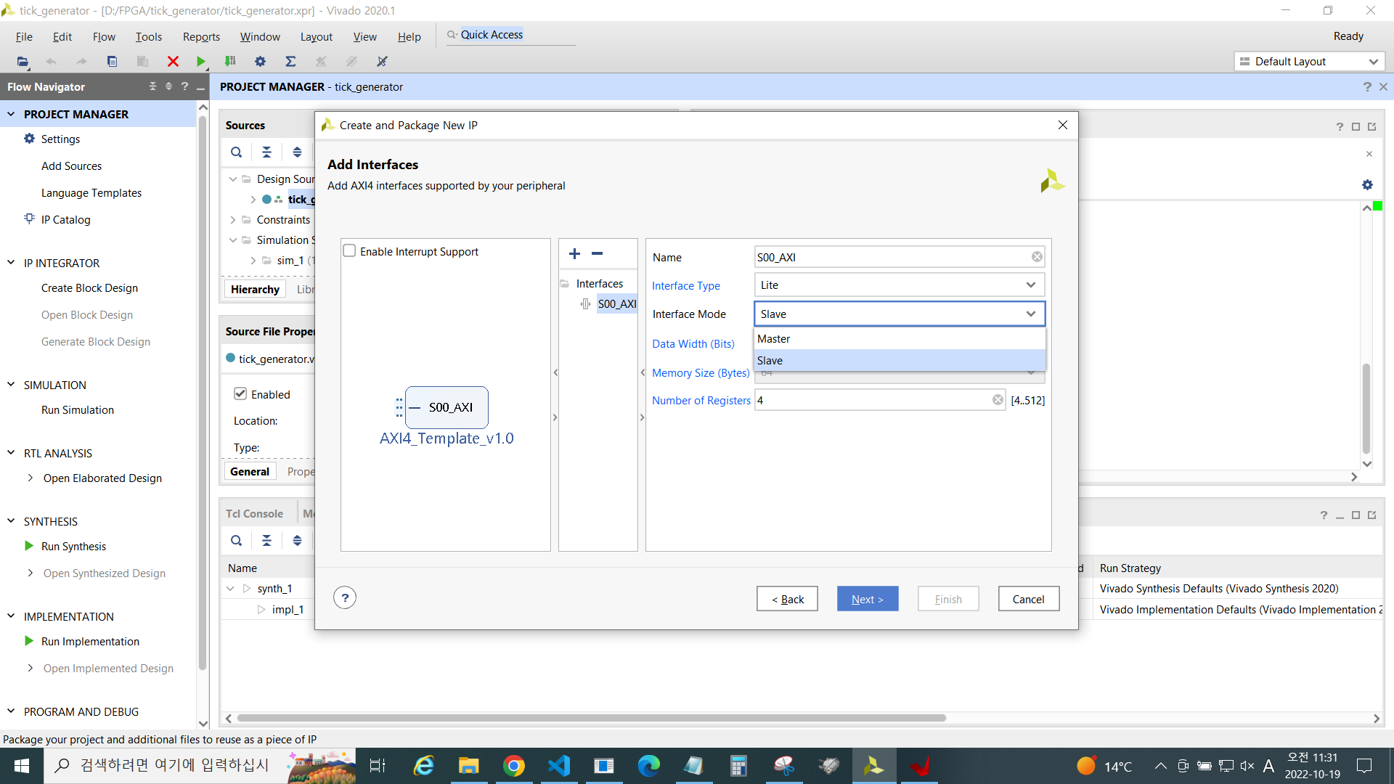Click the gear settings icon in right panel

tap(1367, 185)
